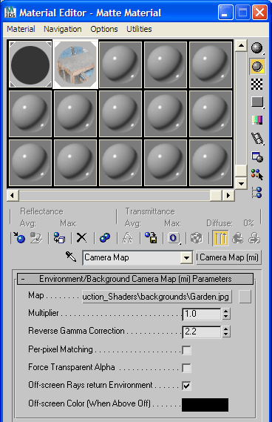Viewport: 272px width, 422px height.
Task: Uncheck Off-screen Rays return Environment
Action: tap(186, 386)
